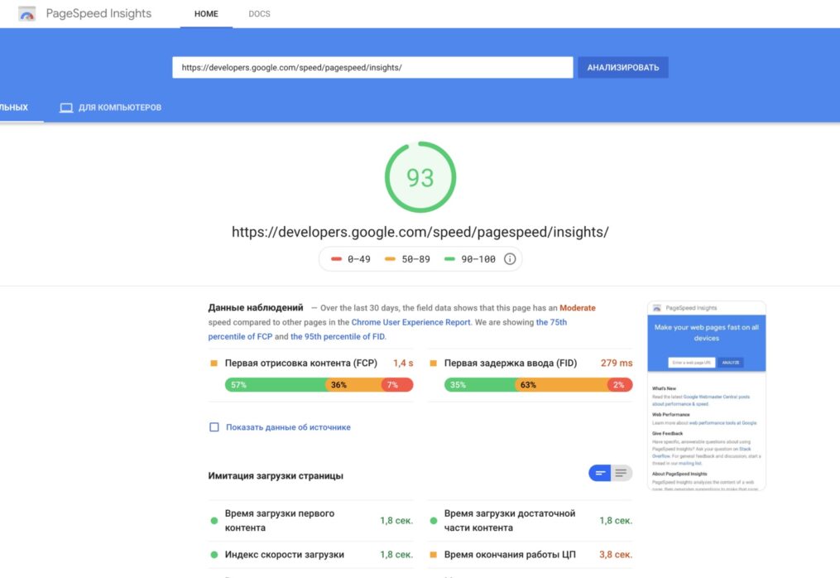
Task: Click 'Данные наблюдений' heading
Action: click(x=256, y=308)
